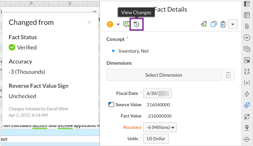
Task: Open the translate panel in the sidebar
Action: point(247,71)
